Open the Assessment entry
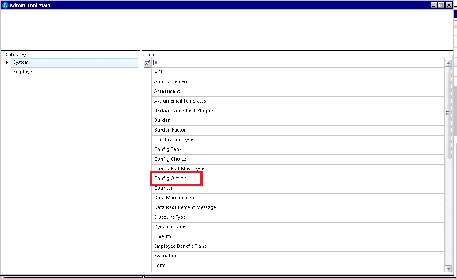This screenshot has height=279, width=457. point(298,92)
